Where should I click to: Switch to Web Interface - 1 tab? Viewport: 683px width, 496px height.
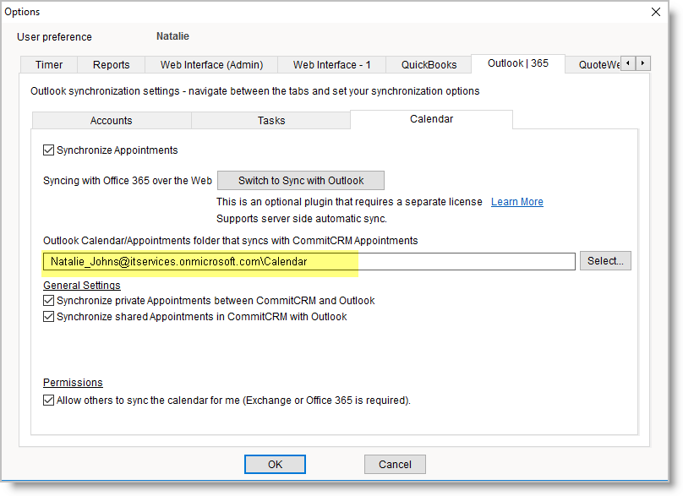(x=331, y=65)
